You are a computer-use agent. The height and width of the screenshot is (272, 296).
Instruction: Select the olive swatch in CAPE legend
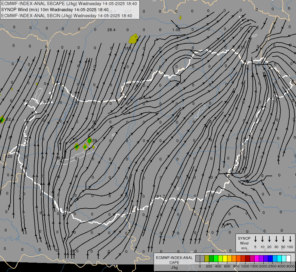(207, 259)
